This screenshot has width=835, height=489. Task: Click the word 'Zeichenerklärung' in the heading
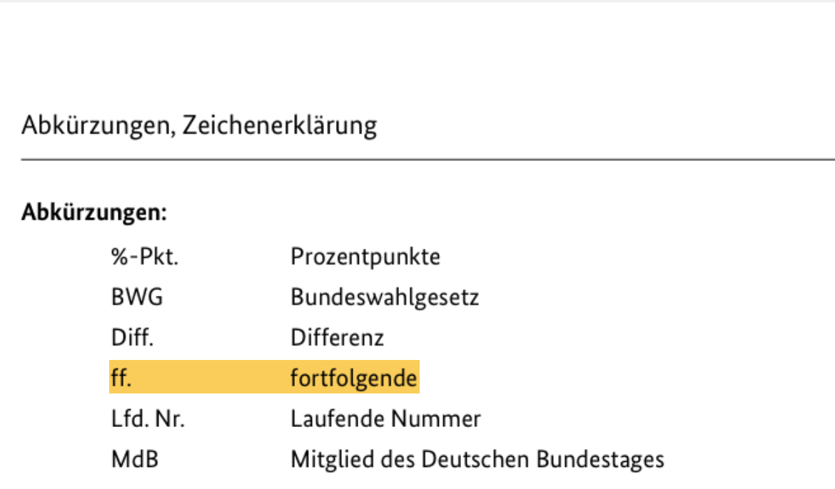(x=279, y=125)
